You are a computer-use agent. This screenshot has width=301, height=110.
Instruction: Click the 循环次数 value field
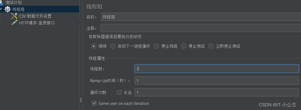click(217, 92)
